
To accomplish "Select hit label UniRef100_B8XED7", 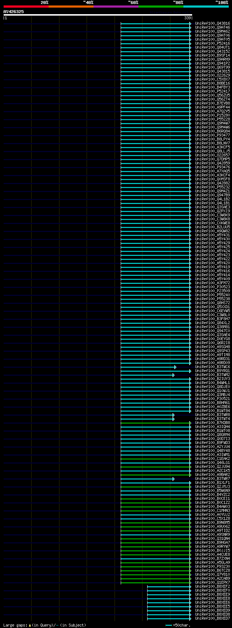I will pos(212,618).
